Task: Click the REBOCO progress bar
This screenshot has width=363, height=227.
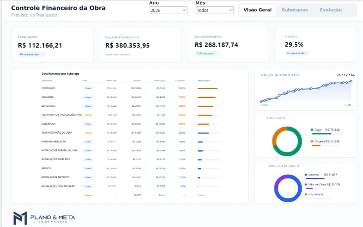Action: tap(208, 169)
